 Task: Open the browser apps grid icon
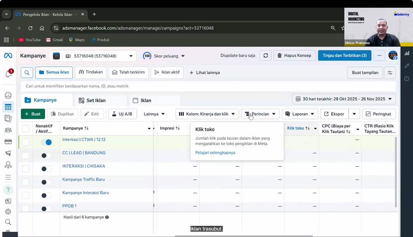point(6,40)
